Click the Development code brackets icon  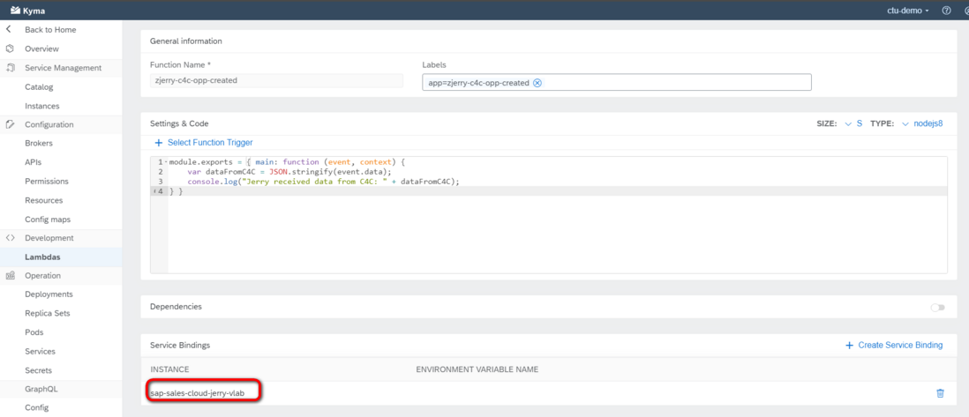[10, 238]
